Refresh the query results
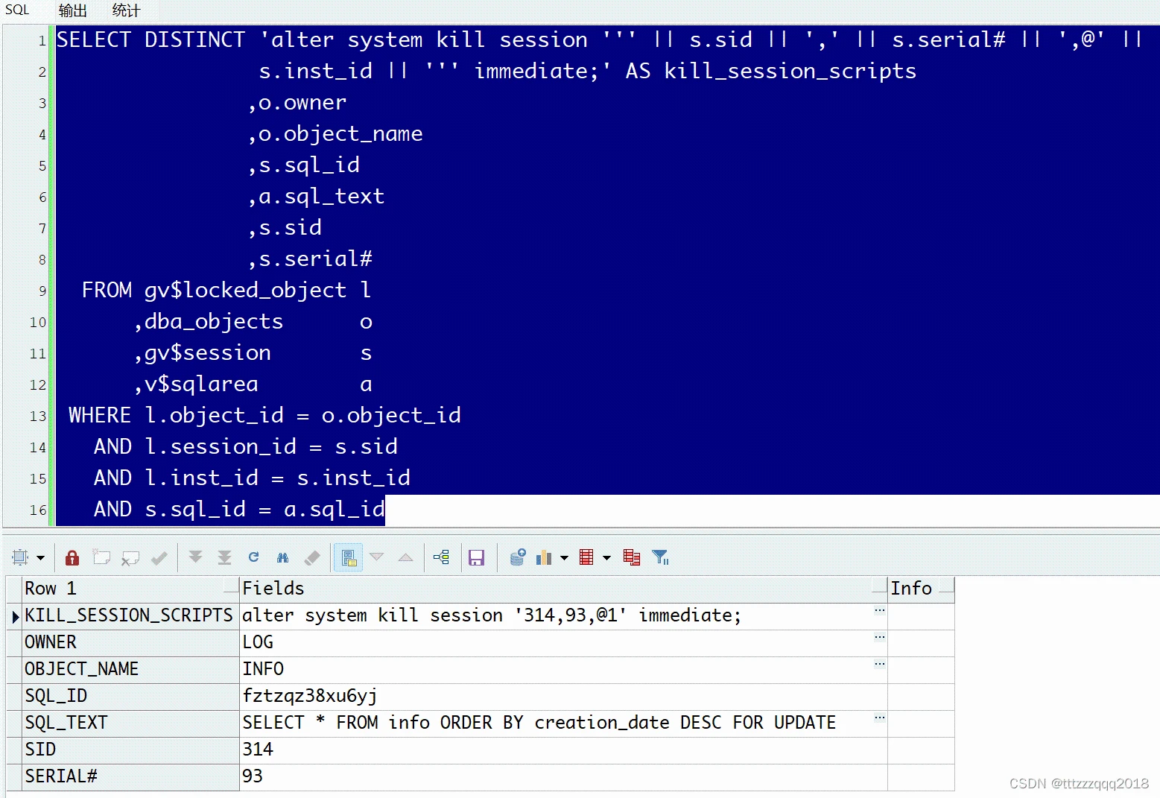This screenshot has height=798, width=1160. coord(253,557)
